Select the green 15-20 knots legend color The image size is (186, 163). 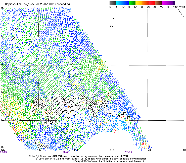point(132,3)
